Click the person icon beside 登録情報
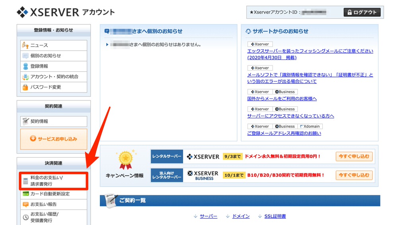This screenshot has width=398, height=225. [25, 66]
